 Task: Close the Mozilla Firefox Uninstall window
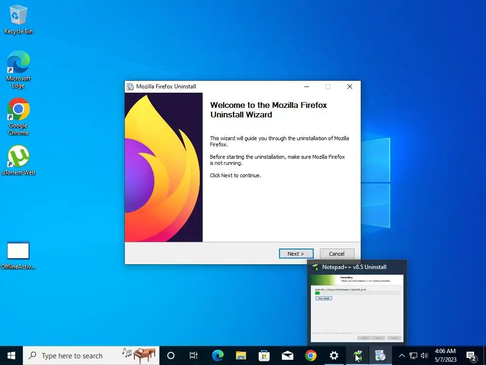[350, 86]
